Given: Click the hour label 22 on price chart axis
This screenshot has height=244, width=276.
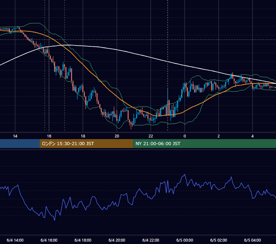Looking at the screenshot, I should [151, 136].
